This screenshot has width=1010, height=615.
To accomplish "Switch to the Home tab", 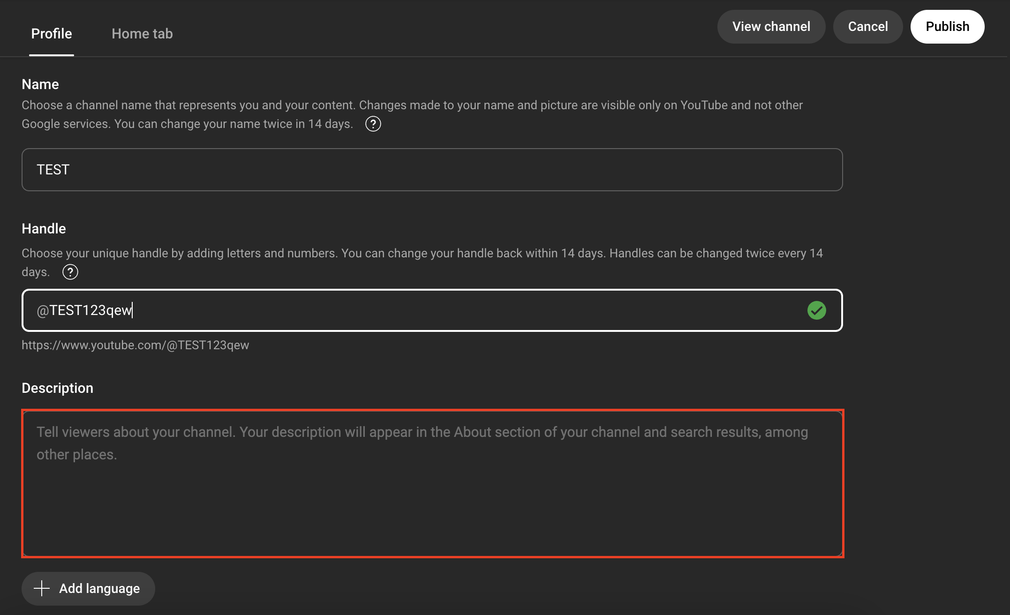I will coord(142,34).
